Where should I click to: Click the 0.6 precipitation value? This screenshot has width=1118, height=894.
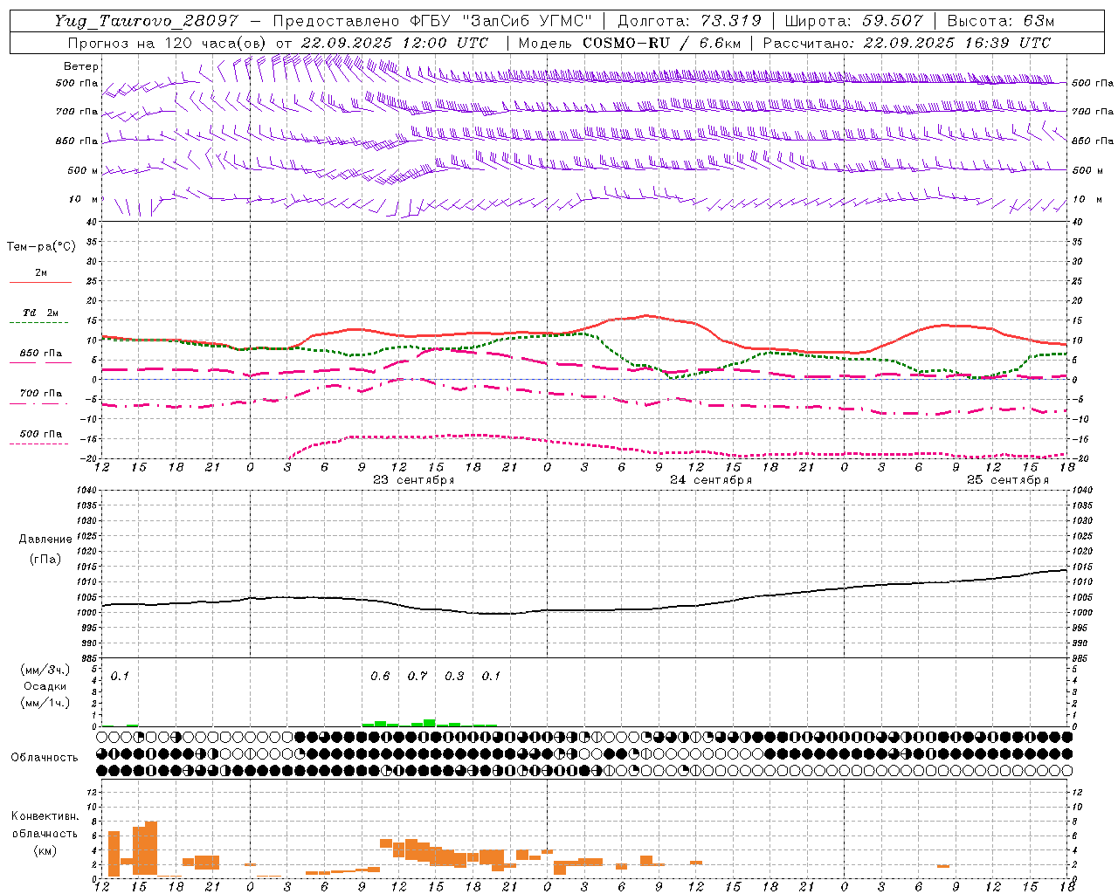pos(380,677)
